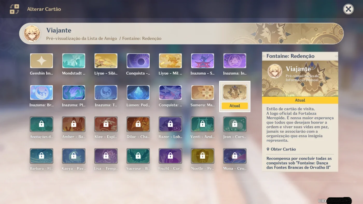Image resolution: width=363 pixels, height=204 pixels.
Task: Click the Viajante avatar in details panel
Action: tap(275, 71)
